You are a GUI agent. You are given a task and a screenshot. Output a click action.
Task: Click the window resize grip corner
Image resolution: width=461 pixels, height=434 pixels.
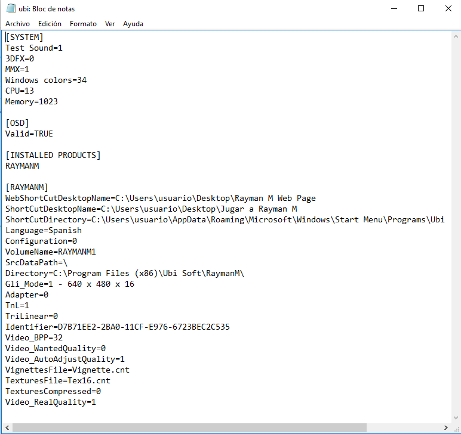click(456, 428)
